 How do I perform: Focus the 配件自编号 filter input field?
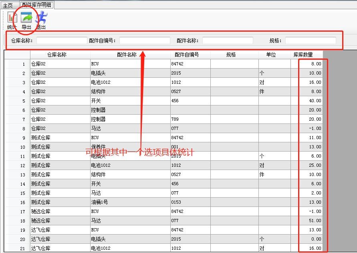[x=145, y=40]
